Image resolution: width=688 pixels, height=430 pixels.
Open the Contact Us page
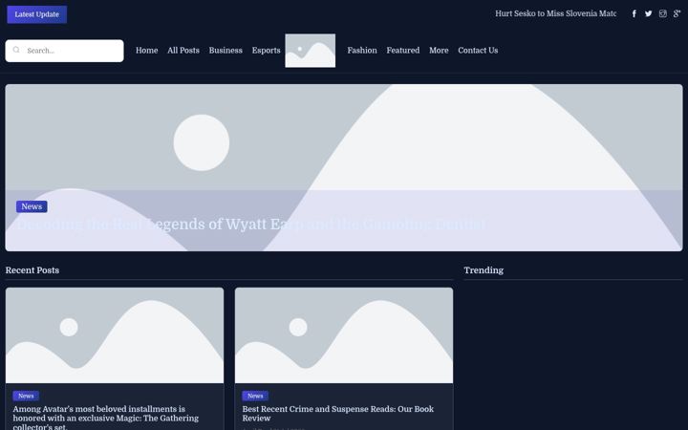pos(478,51)
